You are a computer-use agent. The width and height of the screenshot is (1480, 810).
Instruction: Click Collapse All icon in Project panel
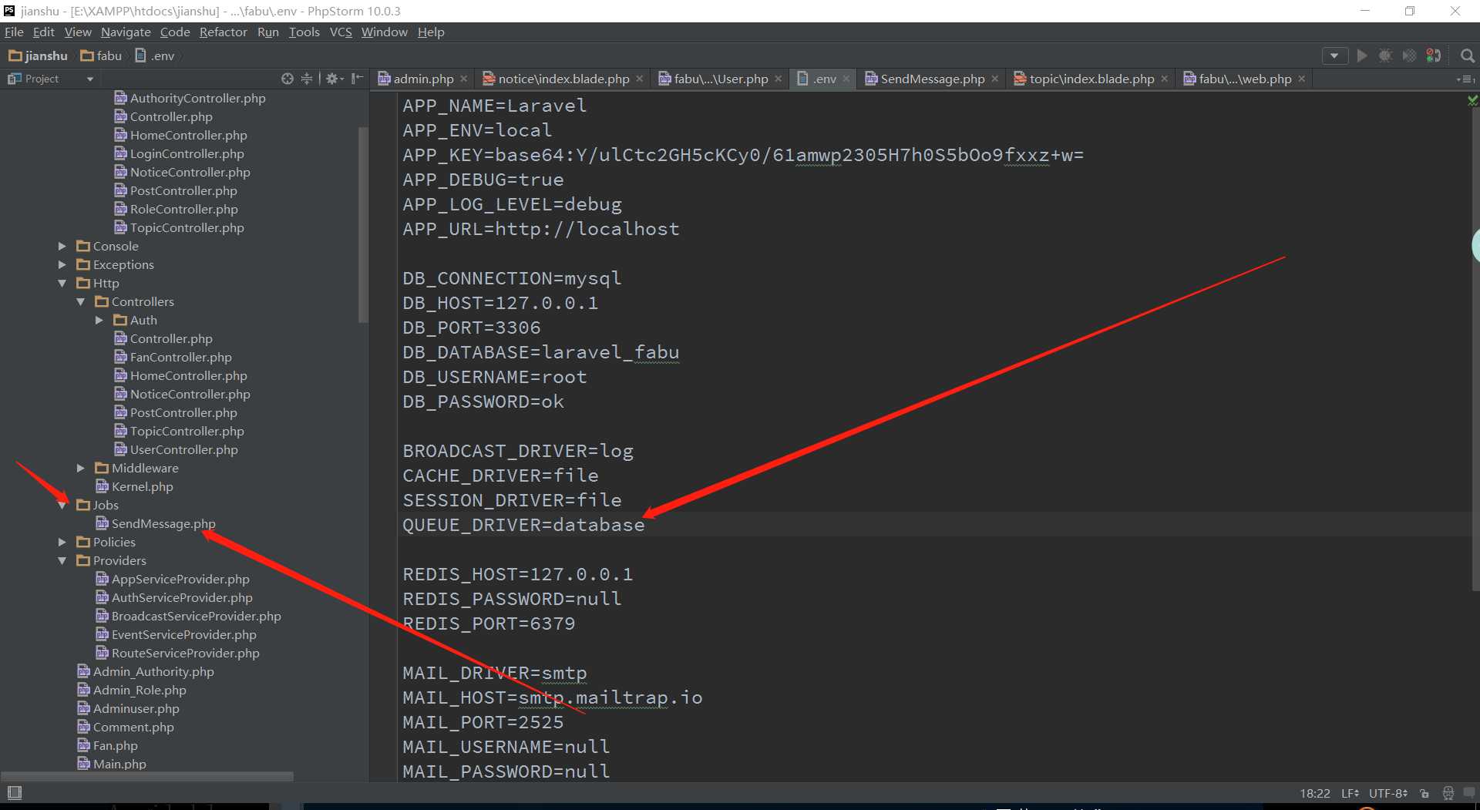(307, 79)
